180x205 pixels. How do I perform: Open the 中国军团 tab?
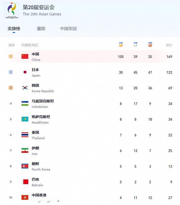(68, 29)
